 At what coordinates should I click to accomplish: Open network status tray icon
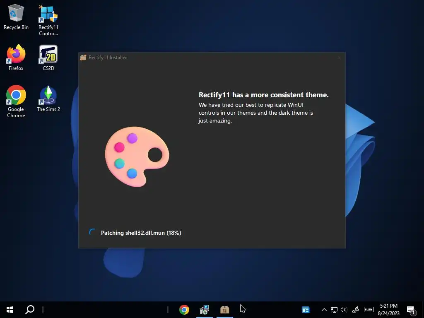click(x=334, y=310)
